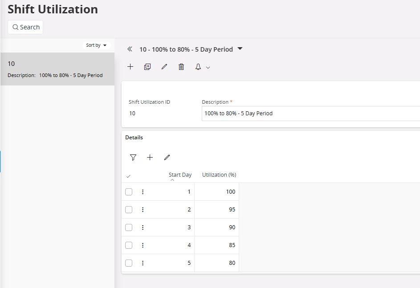Click into the Description input field
The width and height of the screenshot is (420, 288).
[x=310, y=114]
